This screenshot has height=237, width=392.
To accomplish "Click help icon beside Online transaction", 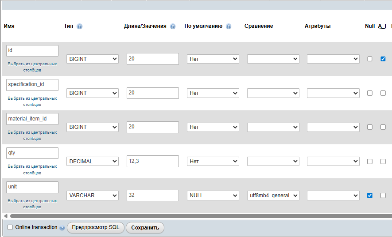I will pos(62,228).
